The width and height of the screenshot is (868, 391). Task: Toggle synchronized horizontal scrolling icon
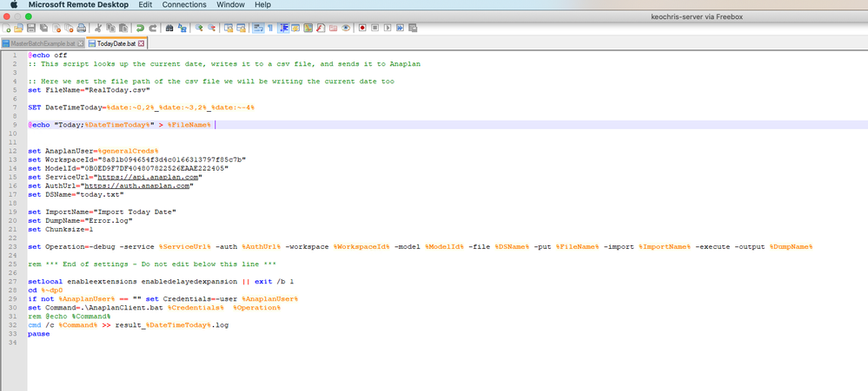tap(242, 28)
